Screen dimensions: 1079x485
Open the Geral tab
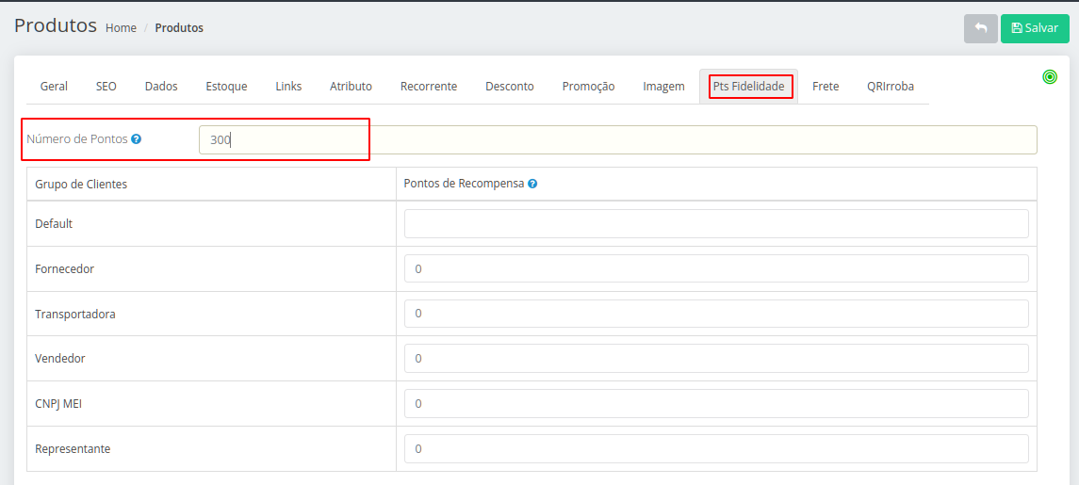[54, 87]
